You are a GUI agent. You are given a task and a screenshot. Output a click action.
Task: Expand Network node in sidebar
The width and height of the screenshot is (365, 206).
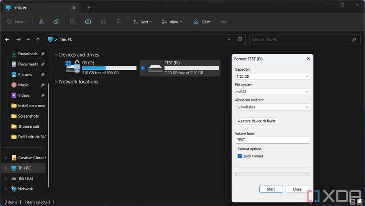(x=6, y=189)
